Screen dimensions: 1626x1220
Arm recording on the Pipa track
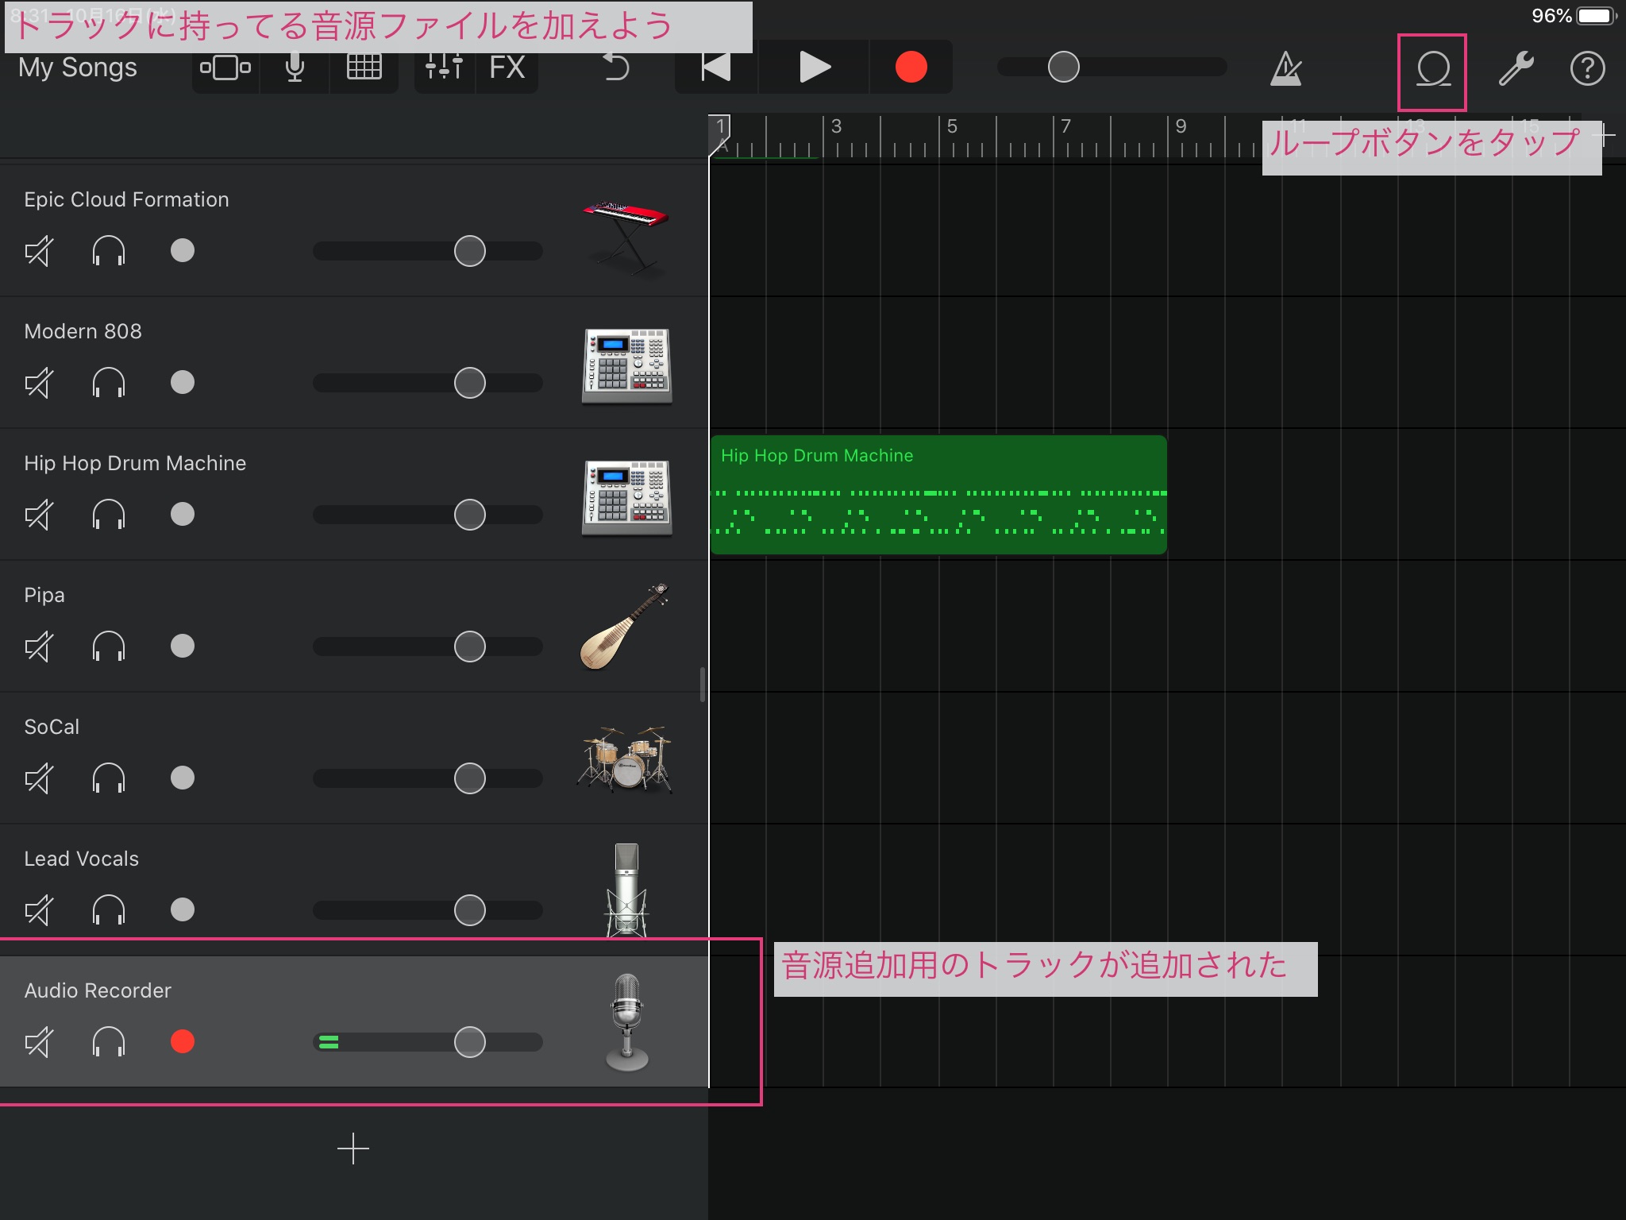click(183, 647)
